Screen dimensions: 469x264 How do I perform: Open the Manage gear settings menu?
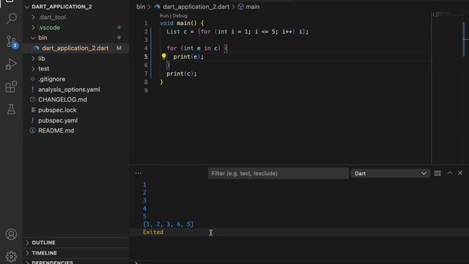coord(11,257)
